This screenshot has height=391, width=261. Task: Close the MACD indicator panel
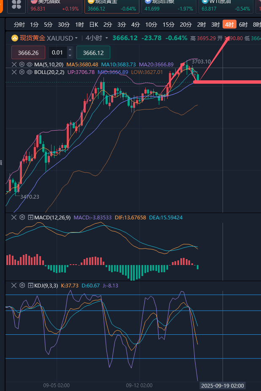(14, 218)
